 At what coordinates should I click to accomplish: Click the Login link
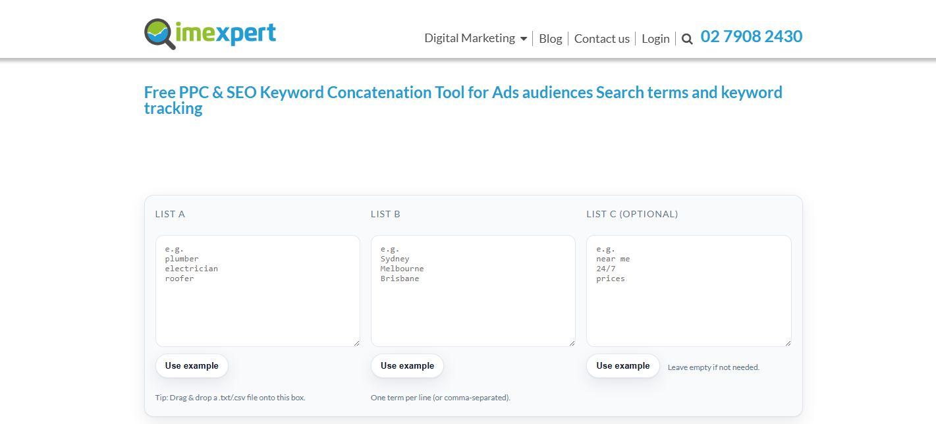coord(655,39)
